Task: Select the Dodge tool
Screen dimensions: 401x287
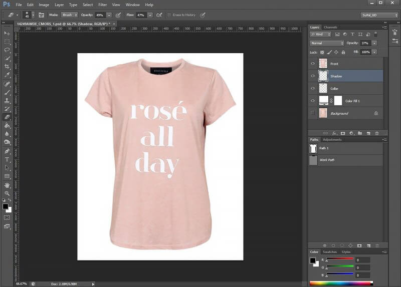Action: coord(7,142)
